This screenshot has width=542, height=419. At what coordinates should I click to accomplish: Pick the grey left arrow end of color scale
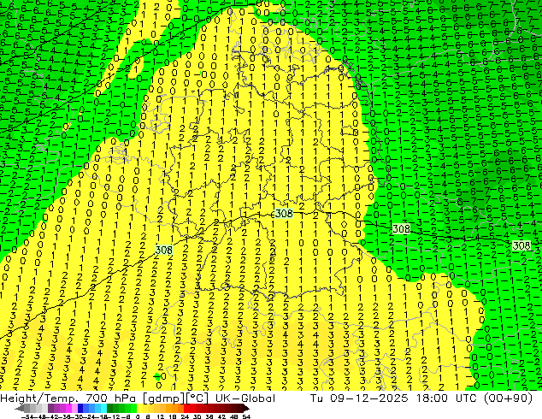[19, 409]
